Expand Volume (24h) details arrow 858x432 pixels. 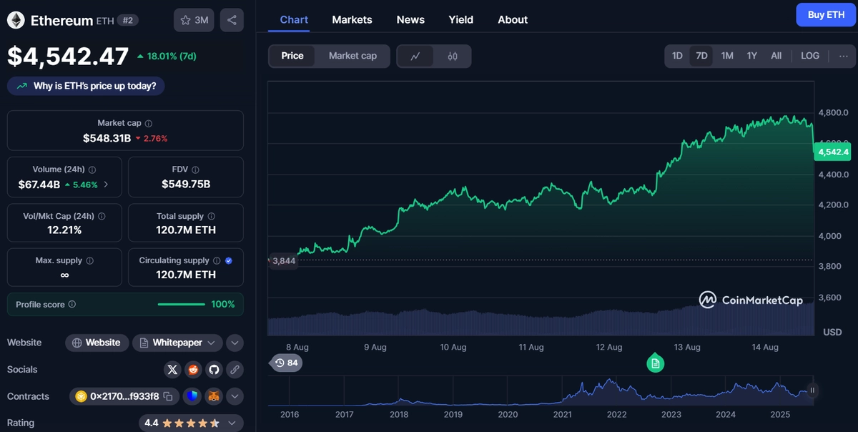coord(107,185)
